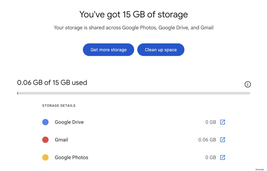Viewport: 267px width, 171px height.
Task: Select the Google Drive storage label
Action: (69, 122)
